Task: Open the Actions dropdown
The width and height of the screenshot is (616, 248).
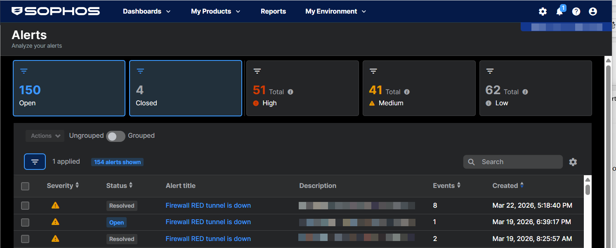Action: 45,136
